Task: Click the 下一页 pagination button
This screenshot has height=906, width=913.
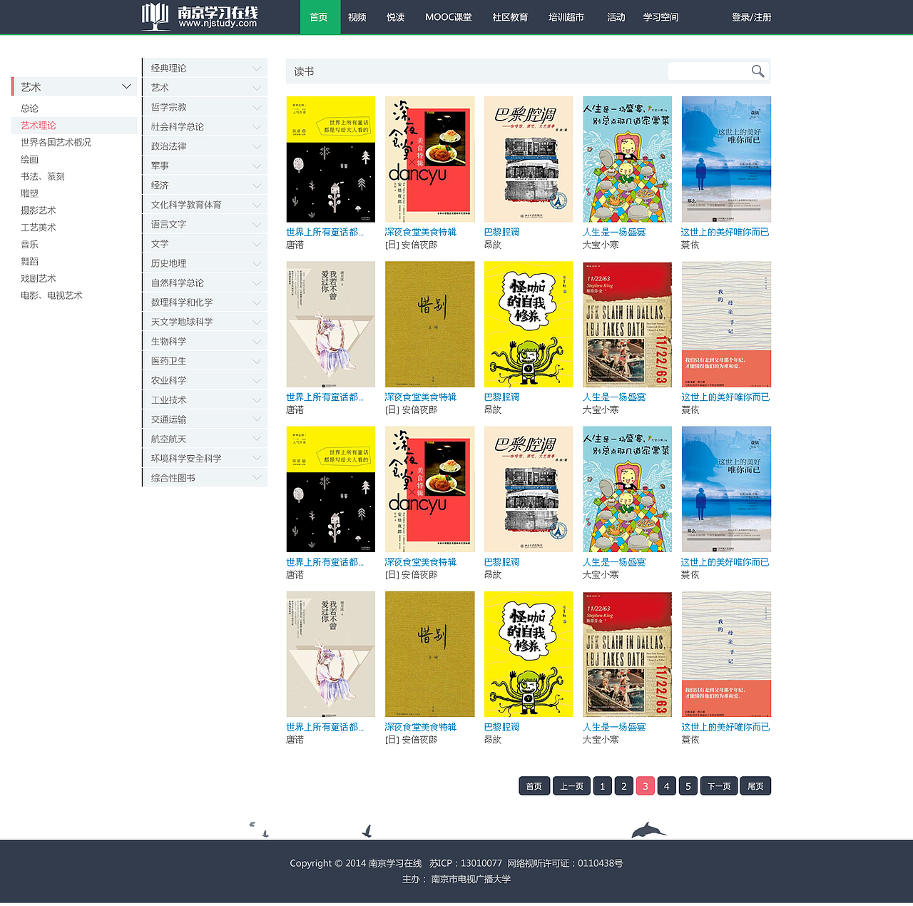Action: point(719,785)
